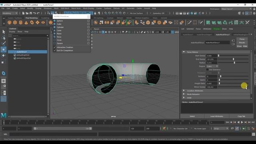The image size is (256, 144).
Task: Activate the Move tool in toolbox
Action: pyautogui.click(x=4, y=50)
